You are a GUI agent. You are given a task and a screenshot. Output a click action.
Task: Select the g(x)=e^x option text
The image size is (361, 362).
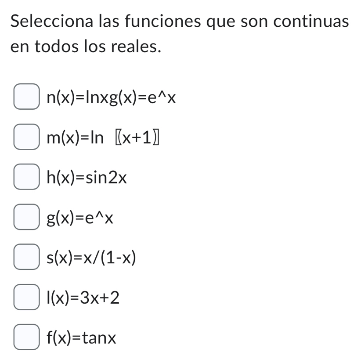pos(80,217)
